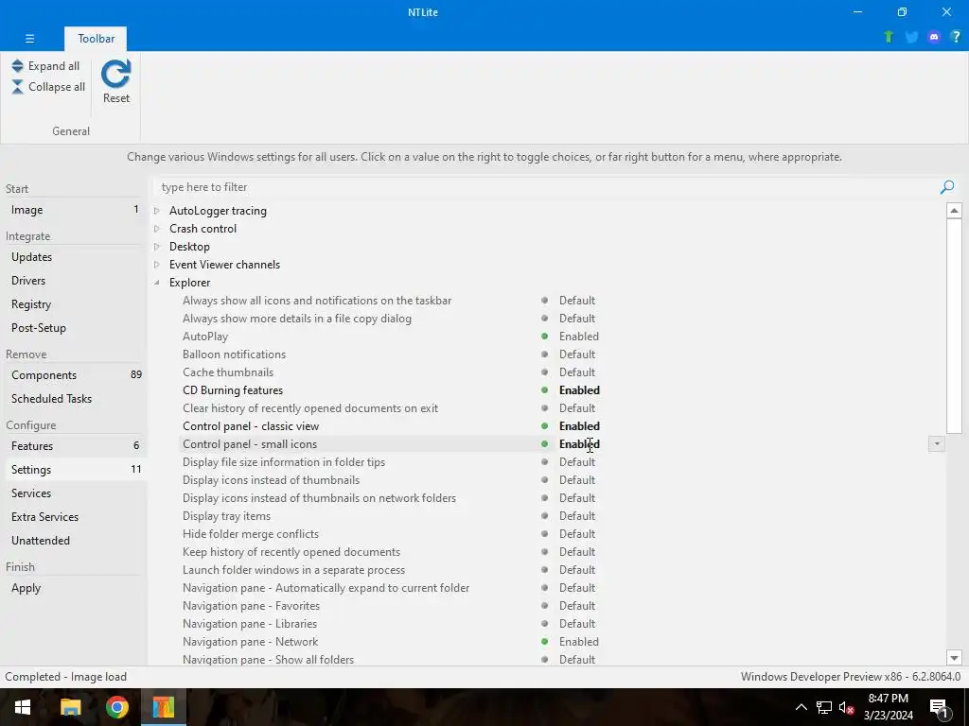Expand the AutoLogger tracing group
The width and height of the screenshot is (969, 726).
coord(157,211)
